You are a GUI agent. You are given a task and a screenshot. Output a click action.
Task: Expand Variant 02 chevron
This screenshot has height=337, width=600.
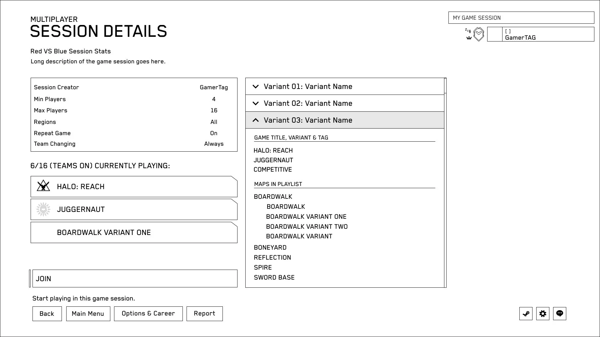click(256, 103)
